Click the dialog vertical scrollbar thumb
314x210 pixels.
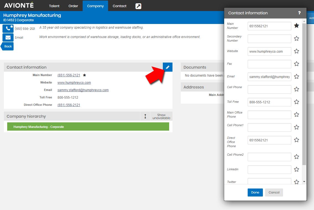(x=304, y=94)
